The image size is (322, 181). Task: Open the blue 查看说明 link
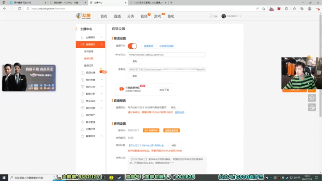pos(180,113)
